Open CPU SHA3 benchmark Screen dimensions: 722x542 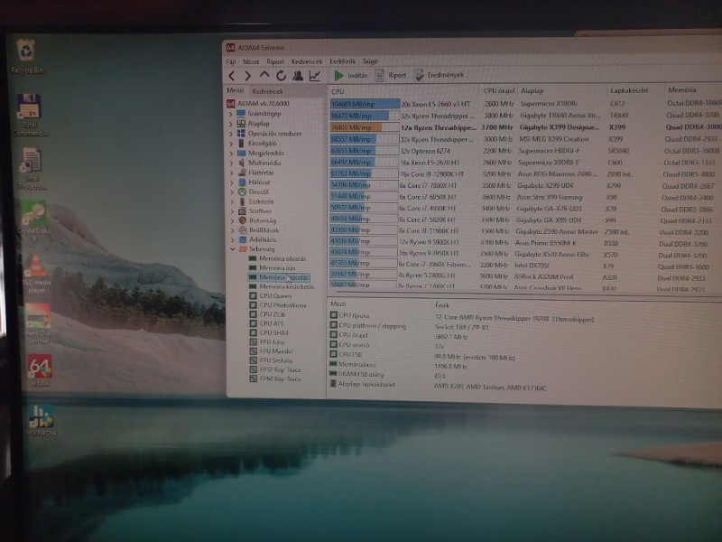click(x=269, y=332)
